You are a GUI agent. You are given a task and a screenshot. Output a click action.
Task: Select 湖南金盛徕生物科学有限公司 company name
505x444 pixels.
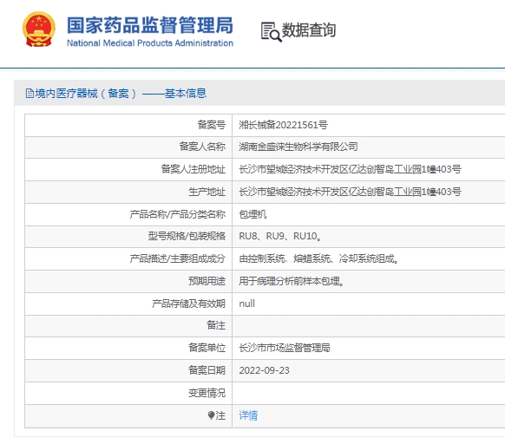[x=298, y=147]
